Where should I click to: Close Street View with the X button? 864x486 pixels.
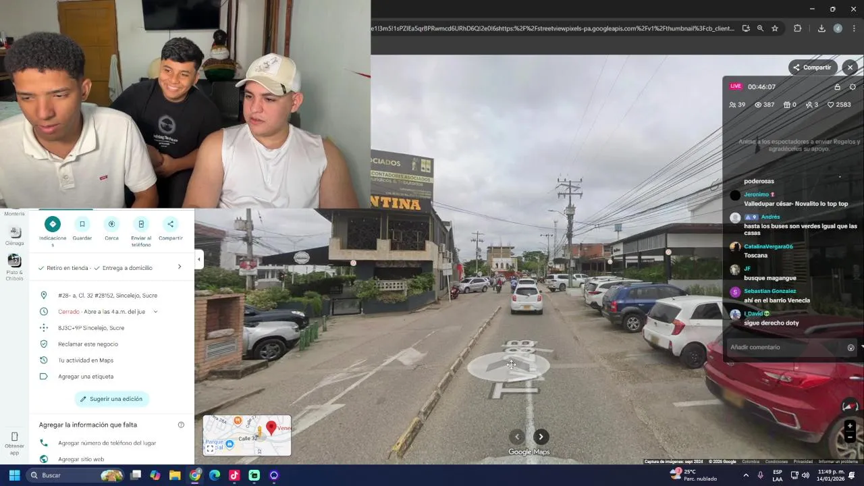[850, 67]
